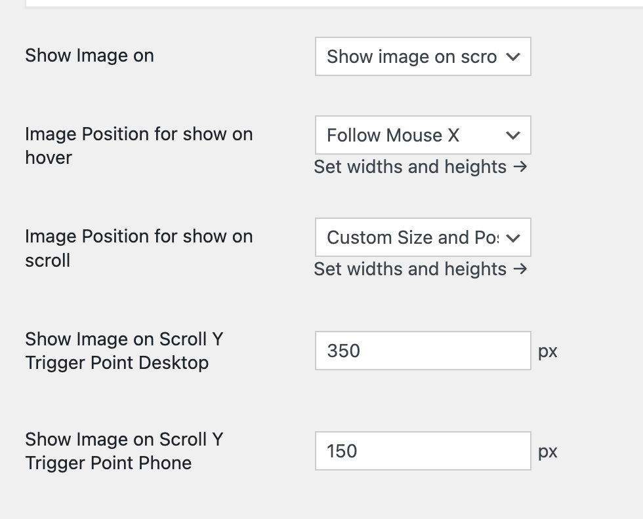Click the chevron arrow beside "Custom Size and Pos"
This screenshot has width=643, height=519.
coord(514,237)
